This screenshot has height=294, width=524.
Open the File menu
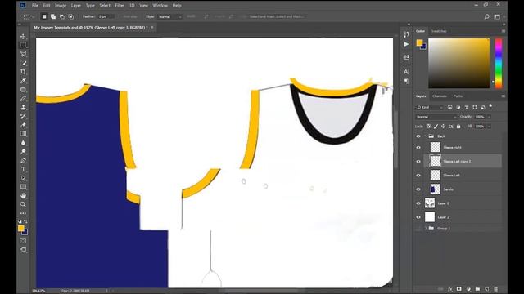[x=35, y=6]
